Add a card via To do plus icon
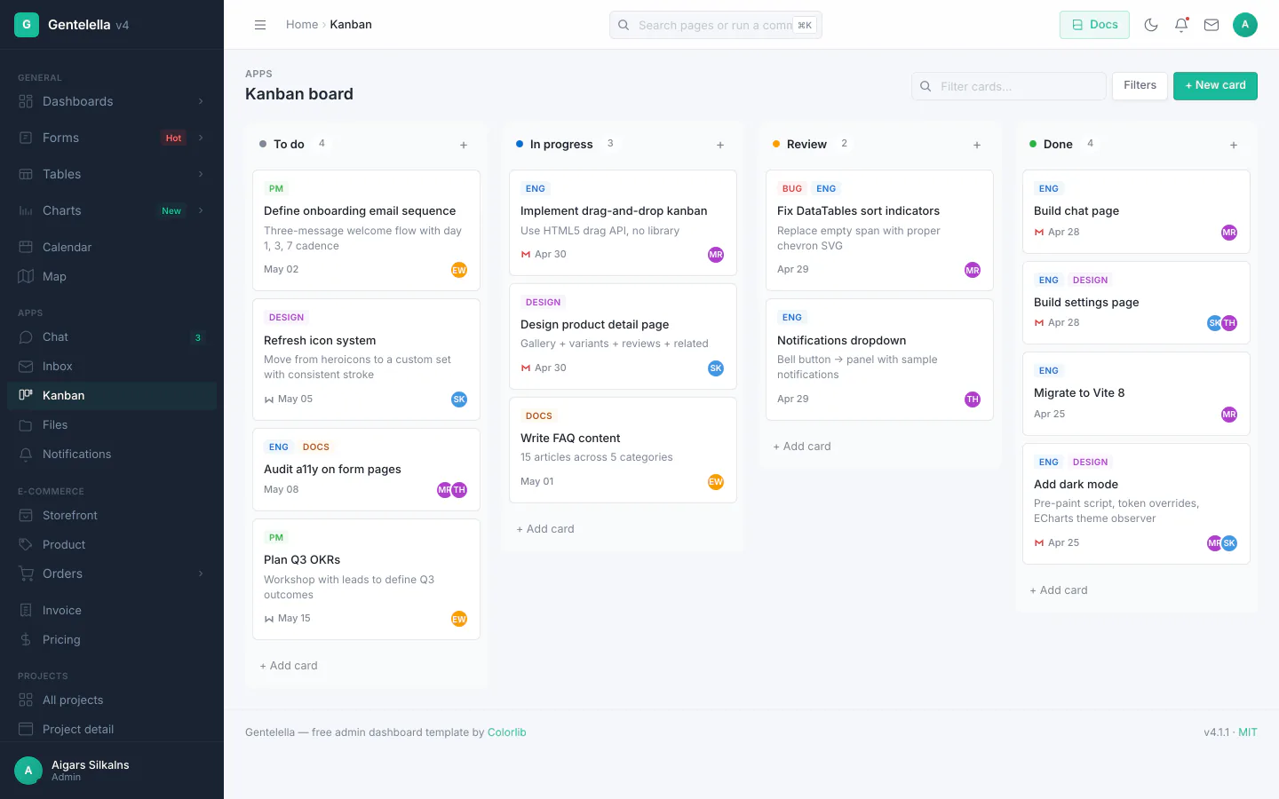This screenshot has height=799, width=1279. 464,145
